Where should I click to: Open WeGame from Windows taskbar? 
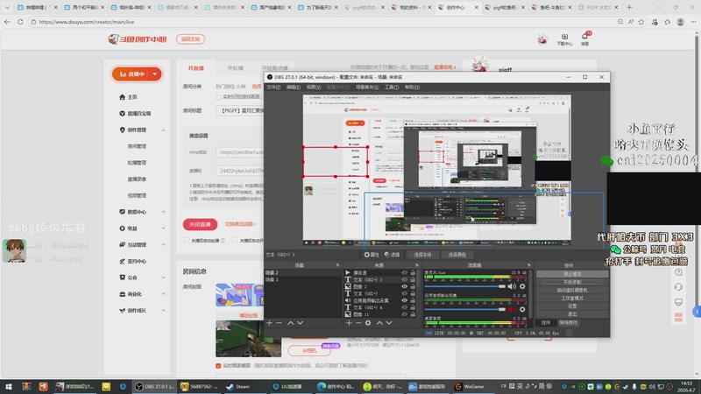pos(470,386)
